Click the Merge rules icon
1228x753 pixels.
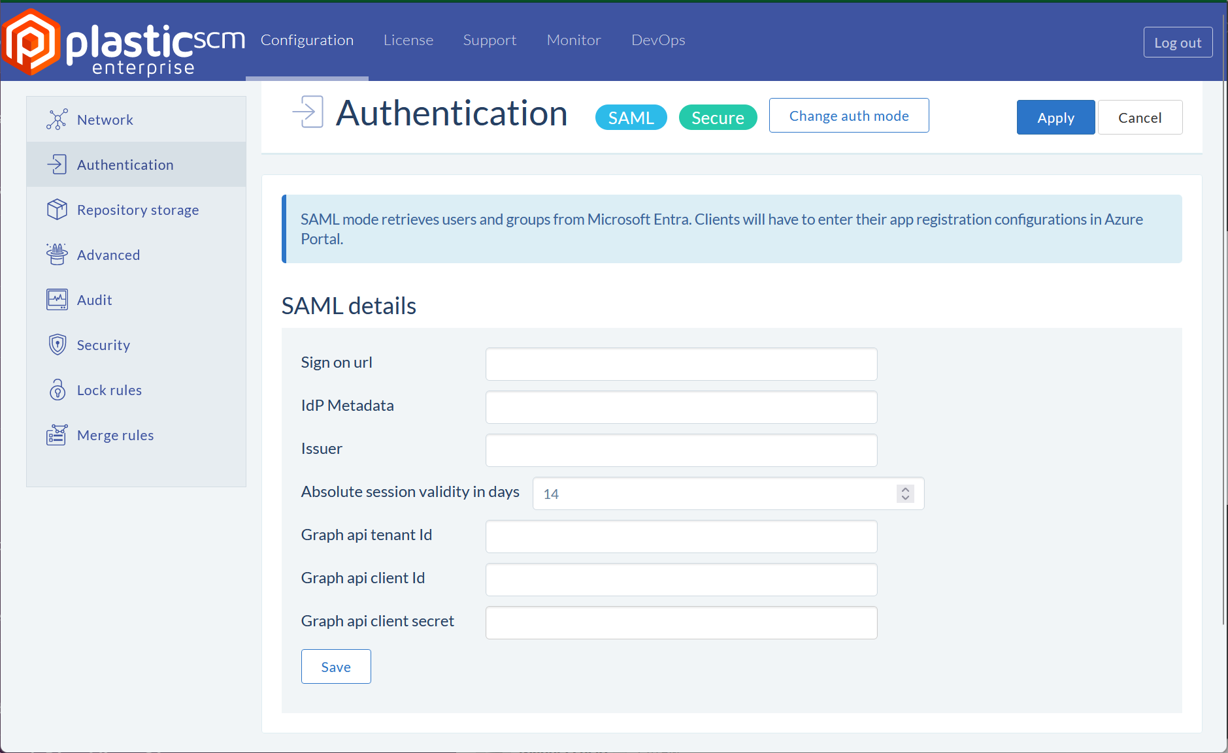[57, 435]
